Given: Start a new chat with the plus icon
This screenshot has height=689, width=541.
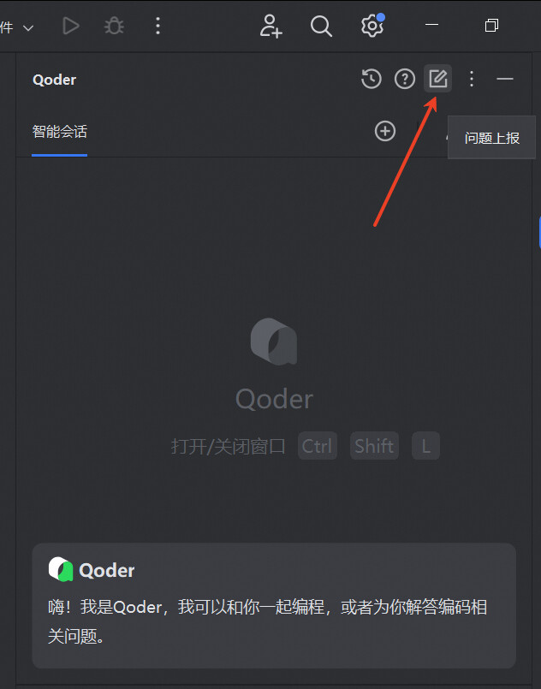Looking at the screenshot, I should [x=385, y=131].
